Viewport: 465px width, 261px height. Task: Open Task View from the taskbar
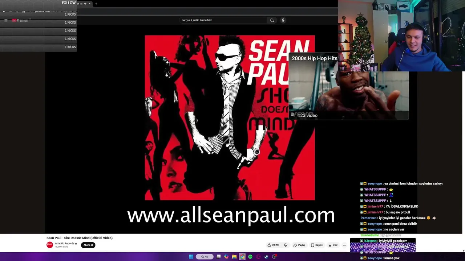tap(219, 257)
